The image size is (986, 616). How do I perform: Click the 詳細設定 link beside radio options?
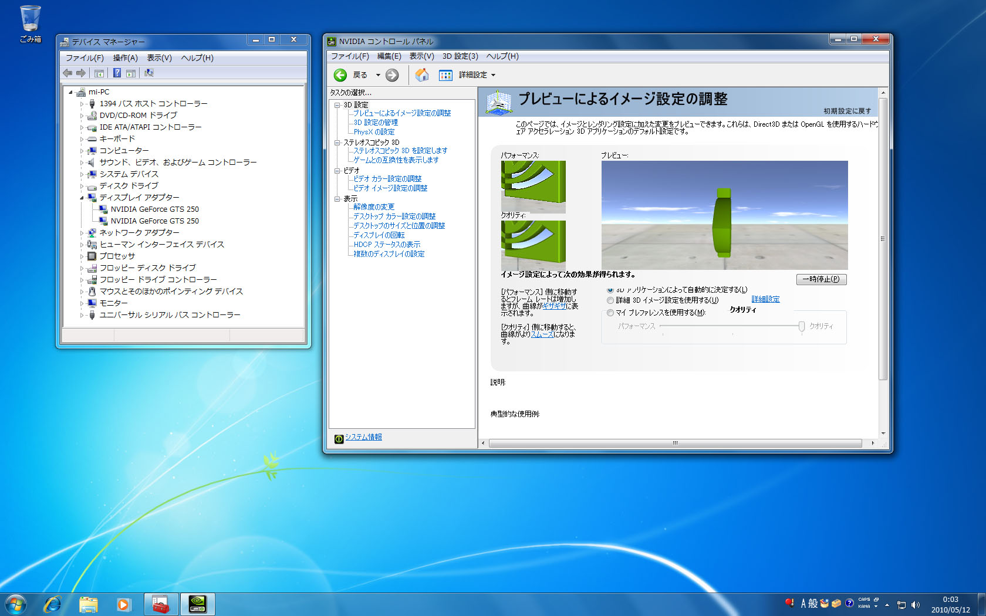pyautogui.click(x=765, y=299)
